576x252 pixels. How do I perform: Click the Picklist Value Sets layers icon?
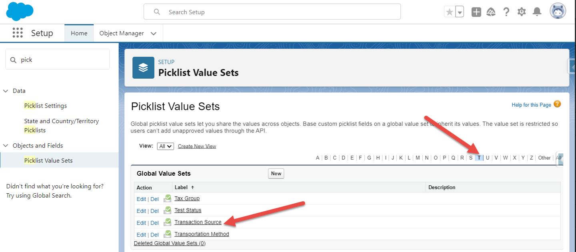click(143, 67)
